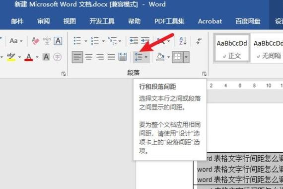This screenshot has height=189, width=283.
Task: Apply distributed alignment
Action: point(123,57)
